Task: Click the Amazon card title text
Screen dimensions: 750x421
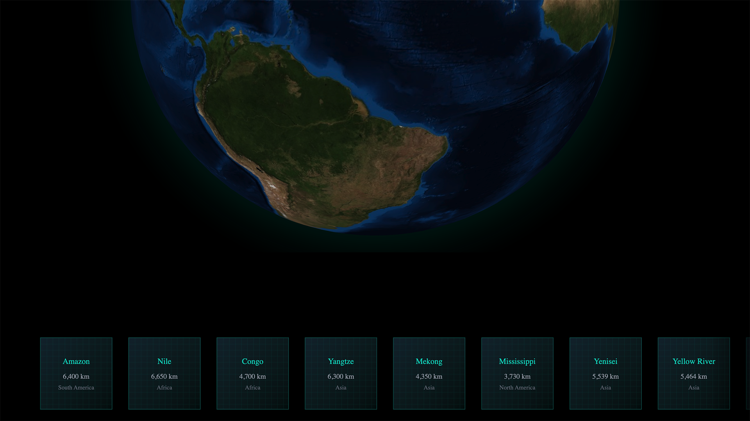Action: click(x=76, y=361)
